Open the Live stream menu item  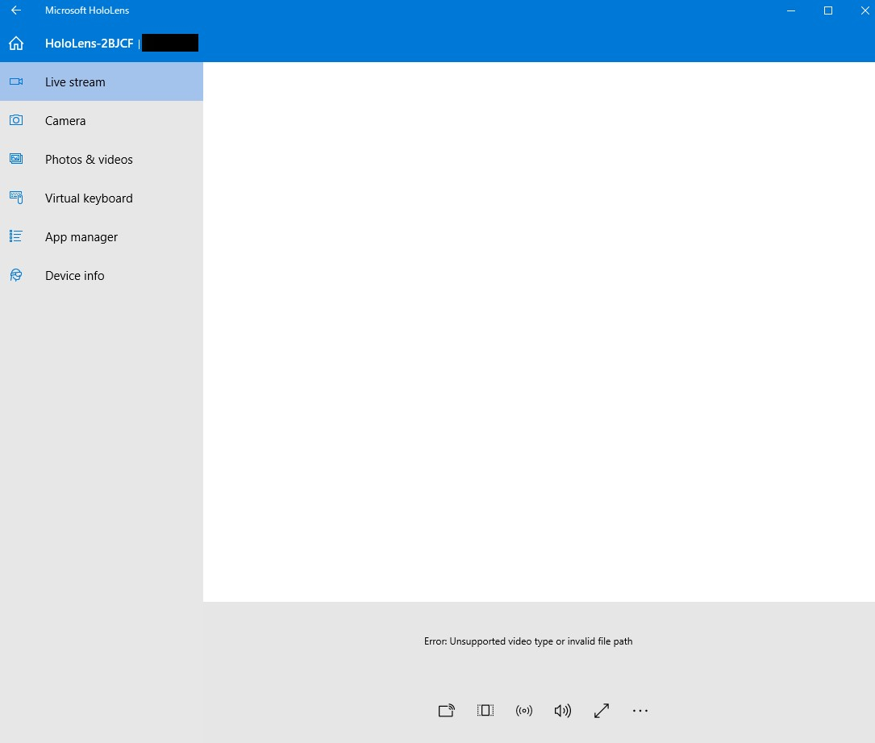pos(102,81)
